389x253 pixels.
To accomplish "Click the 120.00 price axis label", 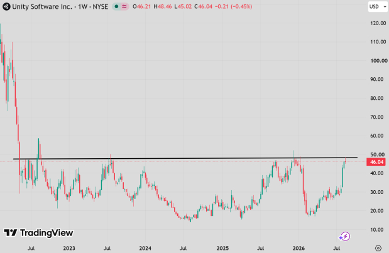I will click(378, 23).
